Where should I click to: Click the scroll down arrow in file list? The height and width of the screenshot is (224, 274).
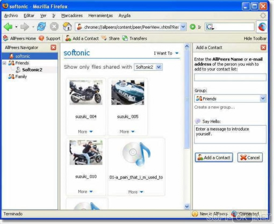click(x=187, y=206)
